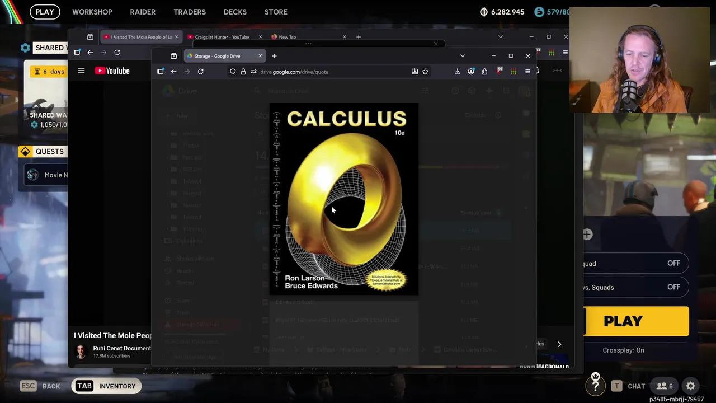Click the 6,282,945 coin balance
716x403 pixels.
[x=502, y=12]
